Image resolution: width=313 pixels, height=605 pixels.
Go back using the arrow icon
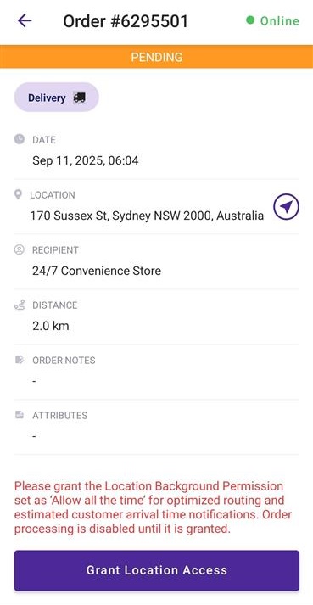25,20
